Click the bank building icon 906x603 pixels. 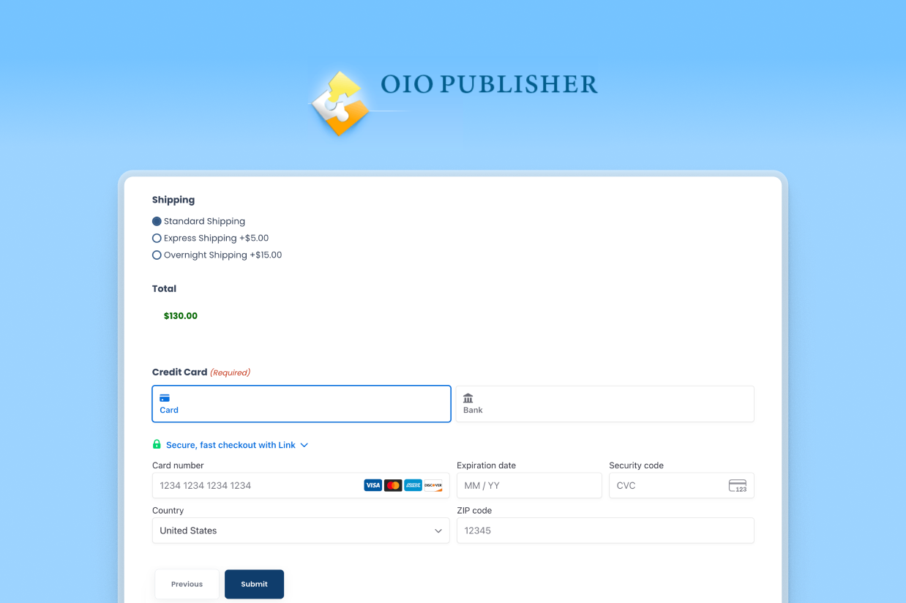tap(468, 398)
